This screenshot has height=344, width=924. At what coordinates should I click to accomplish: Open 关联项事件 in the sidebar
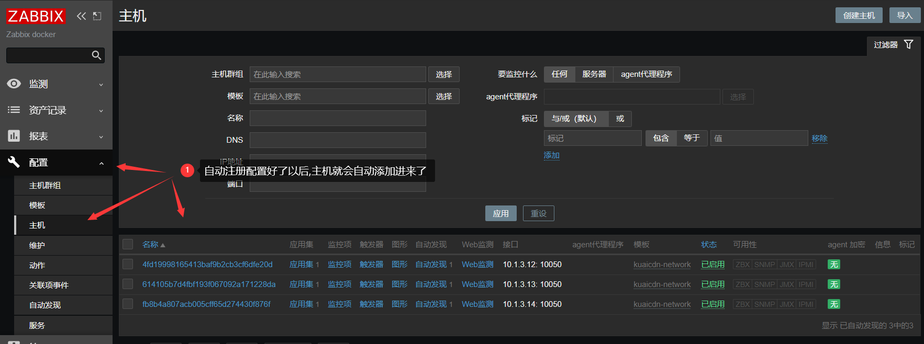click(x=63, y=285)
